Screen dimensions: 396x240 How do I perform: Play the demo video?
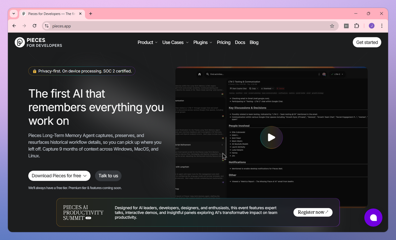[x=271, y=137]
